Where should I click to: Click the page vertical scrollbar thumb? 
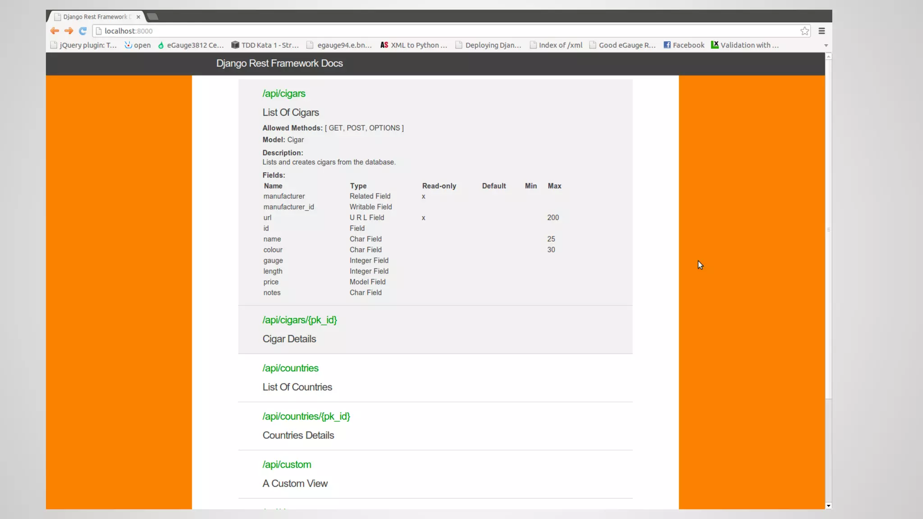pyautogui.click(x=828, y=230)
